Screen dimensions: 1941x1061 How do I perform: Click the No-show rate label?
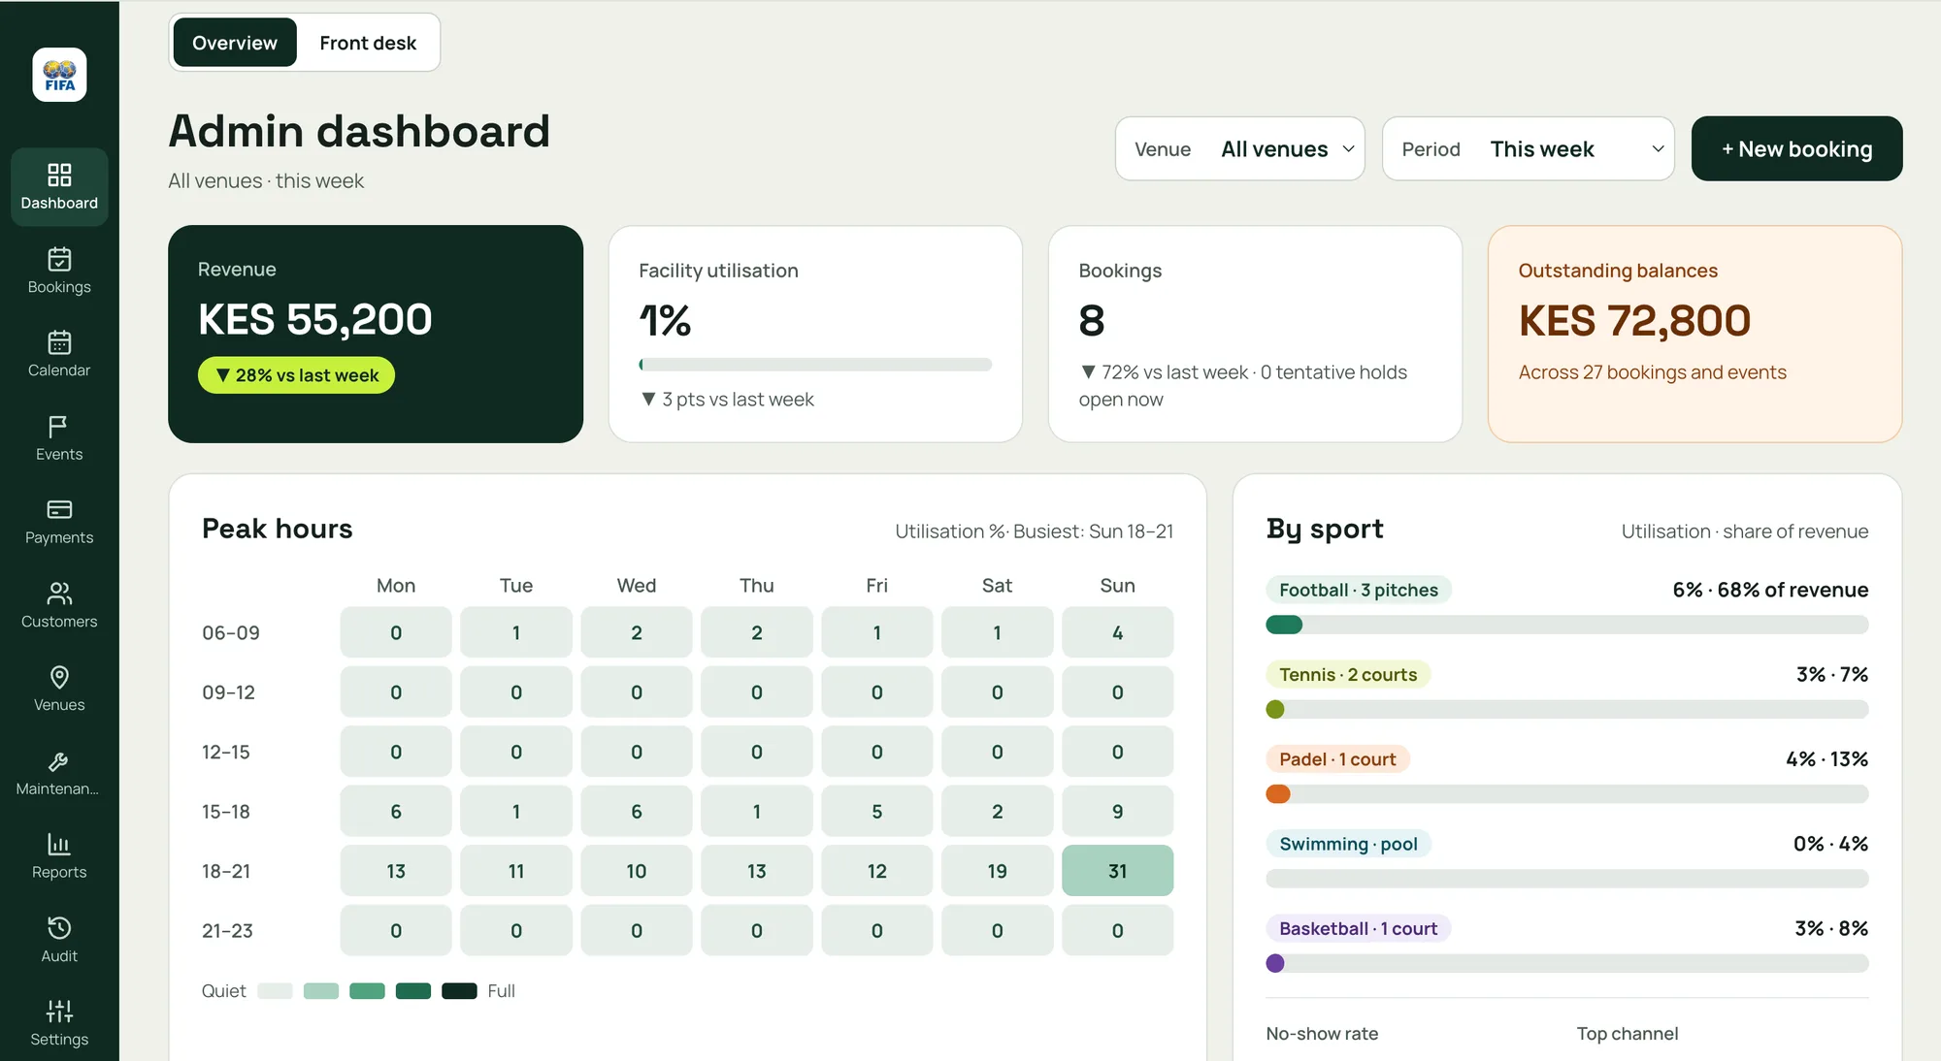[x=1322, y=1034]
